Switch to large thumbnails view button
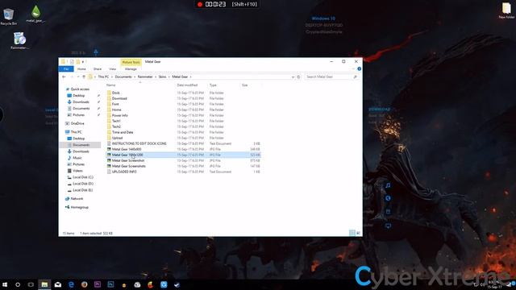Image resolution: width=516 pixels, height=290 pixels. 358,233
